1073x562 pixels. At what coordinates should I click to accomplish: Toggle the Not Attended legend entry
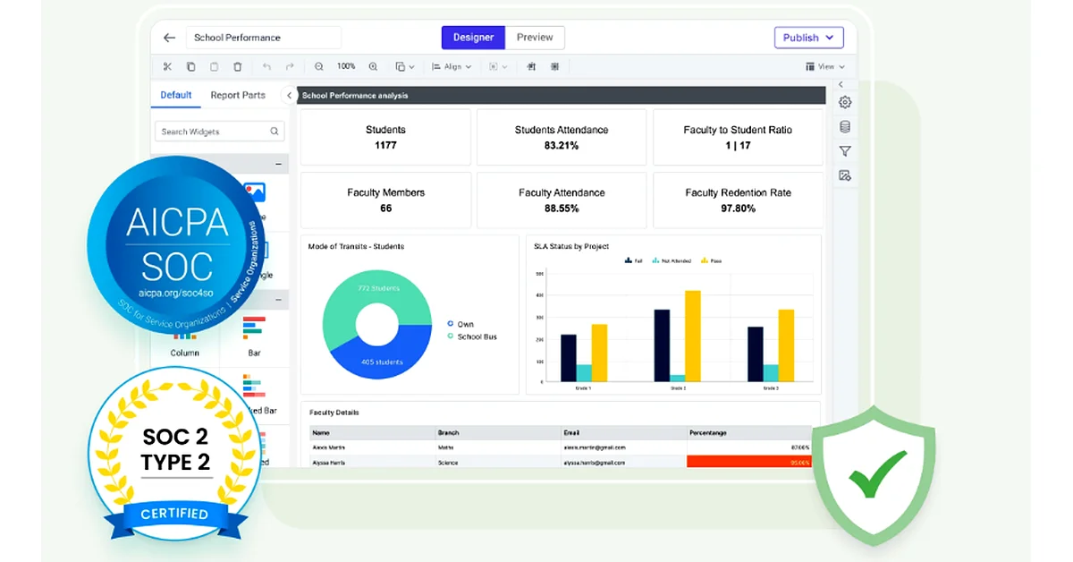673,260
